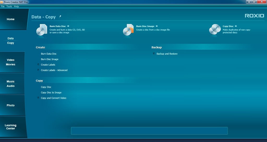Click the pin icon next to Data - Copy
The height and width of the screenshot is (142, 267).
click(60, 16)
